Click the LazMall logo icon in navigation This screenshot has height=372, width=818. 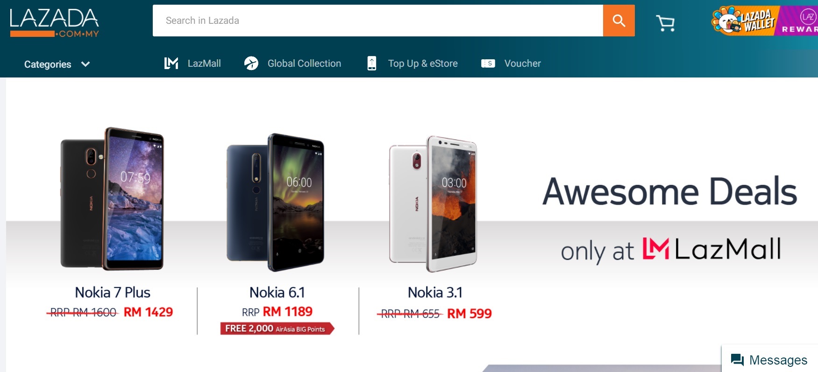pos(171,63)
